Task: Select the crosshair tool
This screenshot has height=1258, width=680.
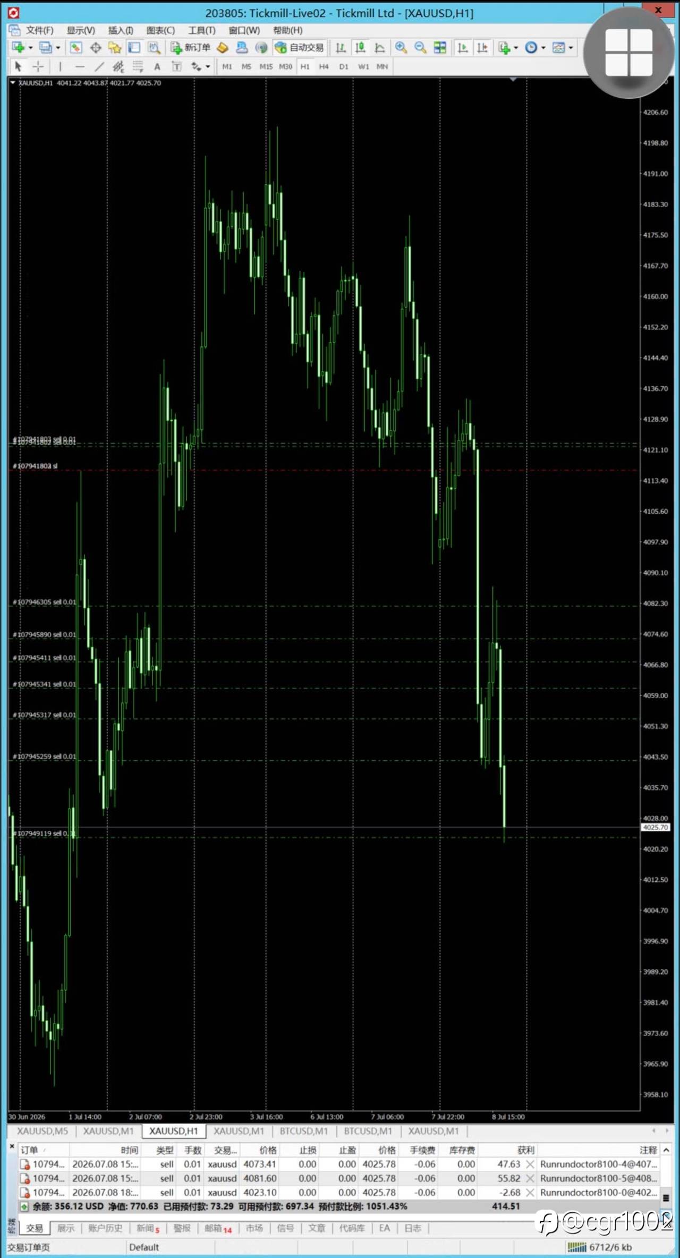Action: 38,66
